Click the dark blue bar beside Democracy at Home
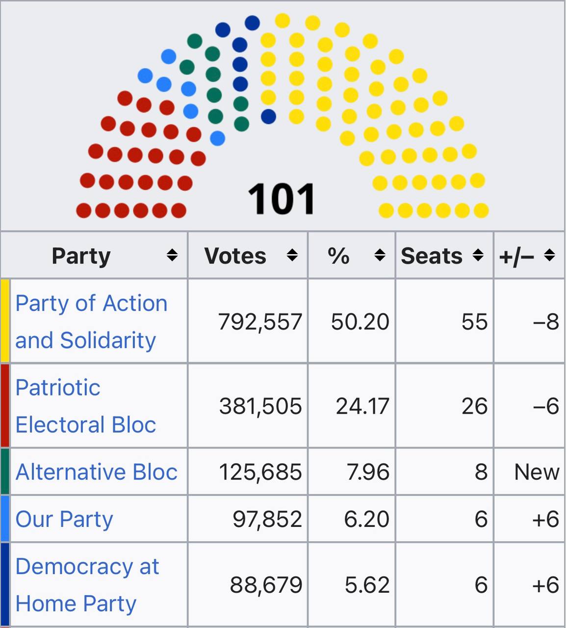This screenshot has height=628, width=566. 5,585
